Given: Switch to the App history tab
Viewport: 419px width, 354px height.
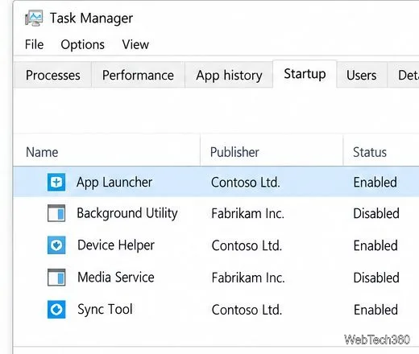Looking at the screenshot, I should [229, 75].
